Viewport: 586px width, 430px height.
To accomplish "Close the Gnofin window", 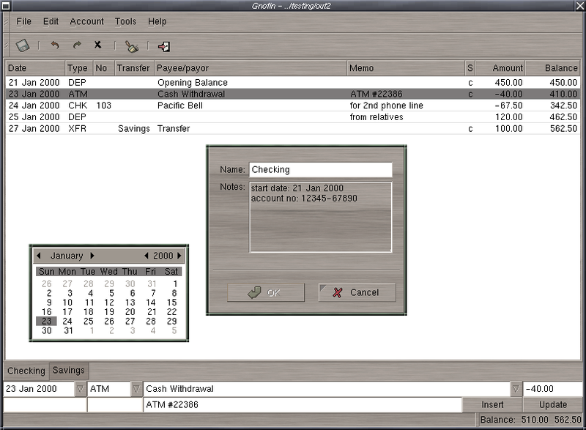I will point(580,5).
